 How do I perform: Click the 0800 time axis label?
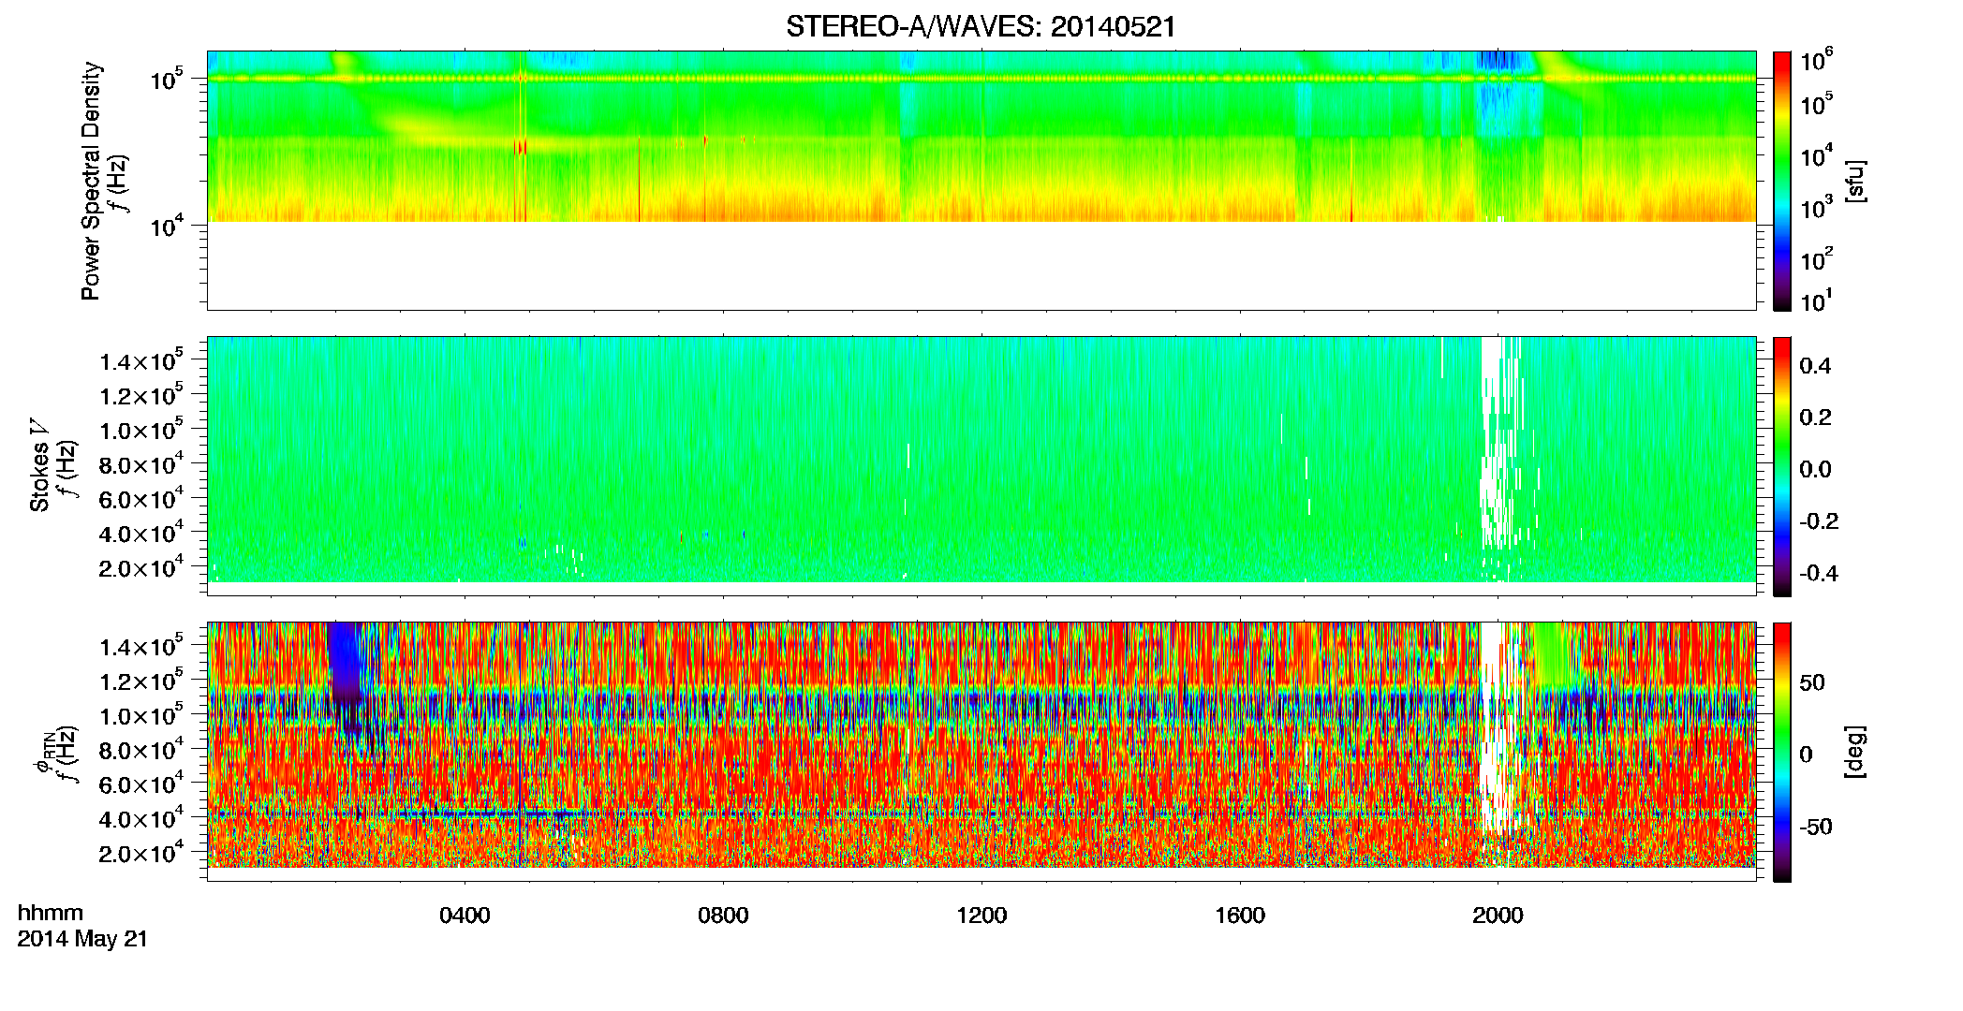723,916
